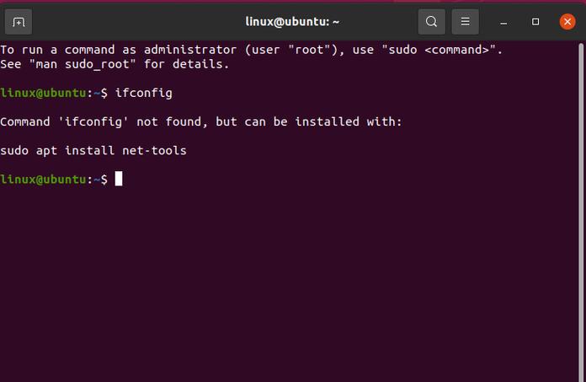Viewport: 586px width, 382px height.
Task: Maximize the terminal window
Action: (535, 22)
